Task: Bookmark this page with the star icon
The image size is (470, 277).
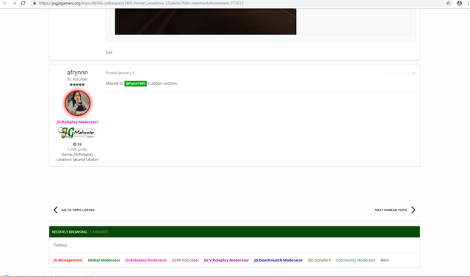Action: pyautogui.click(x=448, y=3)
